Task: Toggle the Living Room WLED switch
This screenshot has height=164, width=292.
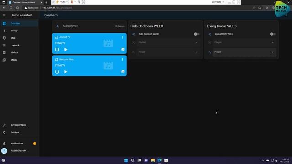Action: (273, 34)
